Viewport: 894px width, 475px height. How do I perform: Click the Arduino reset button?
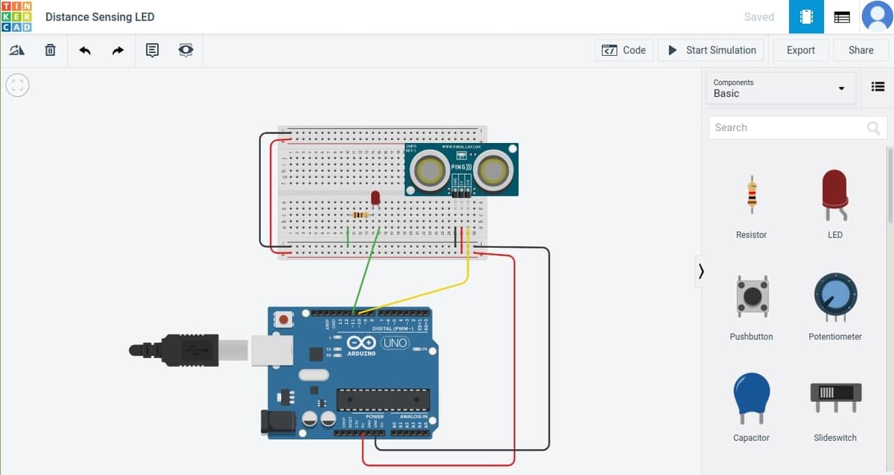pos(283,319)
